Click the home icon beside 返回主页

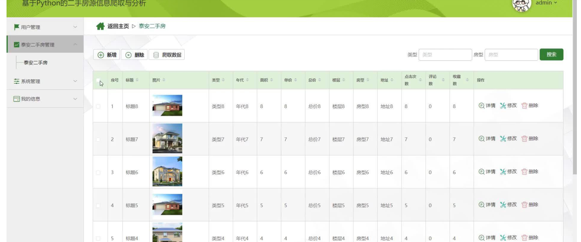click(100, 26)
